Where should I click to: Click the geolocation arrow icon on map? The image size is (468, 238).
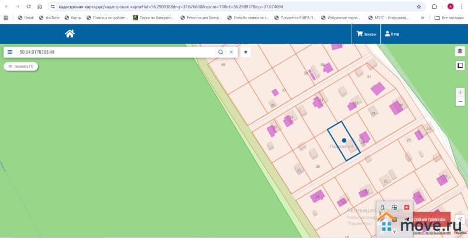(x=460, y=219)
